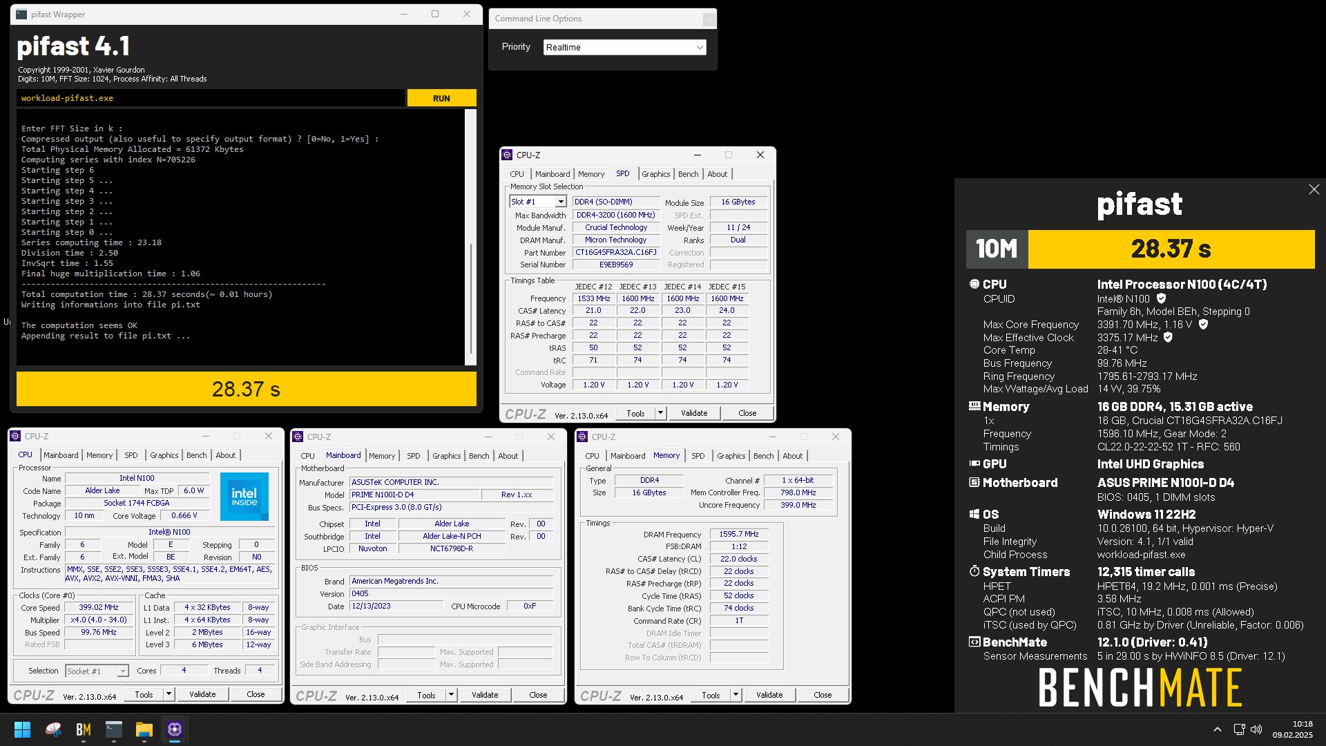Expand Tools arrow in CPU-Z Mainboard window

pos(451,695)
